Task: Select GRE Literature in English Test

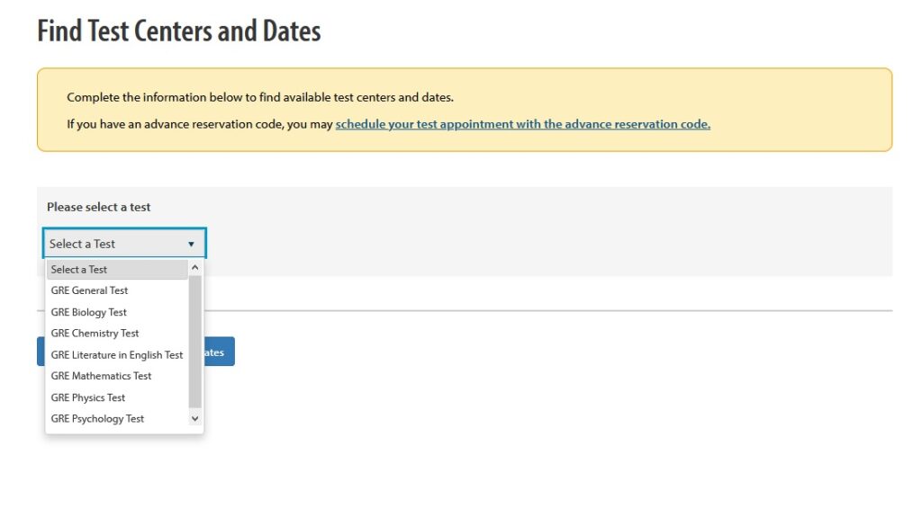Action: (x=117, y=355)
